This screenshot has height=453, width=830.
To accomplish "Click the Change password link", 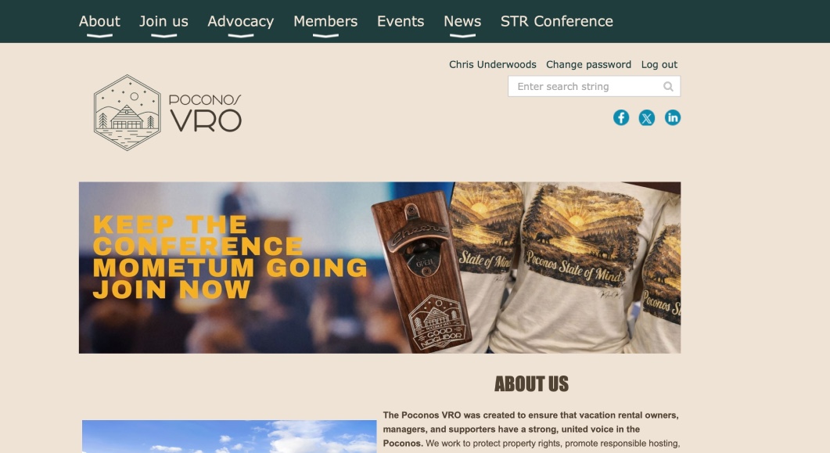I will tap(588, 65).
